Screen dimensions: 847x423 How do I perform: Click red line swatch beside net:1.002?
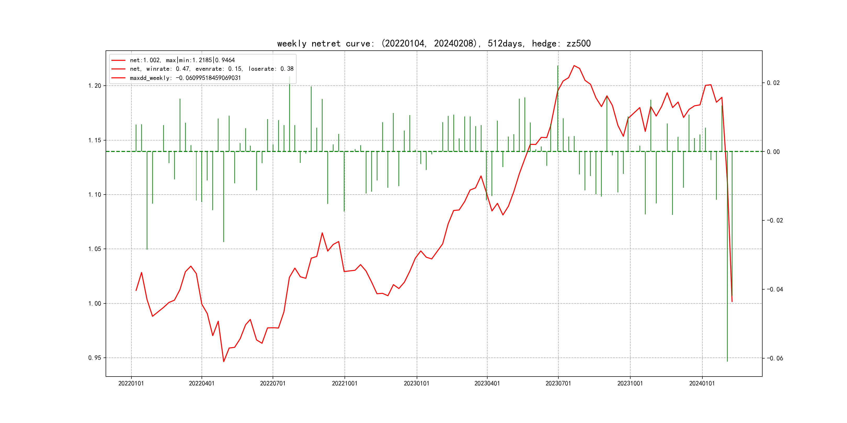[118, 60]
